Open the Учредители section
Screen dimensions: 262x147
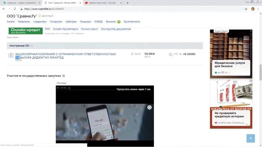tap(40, 22)
